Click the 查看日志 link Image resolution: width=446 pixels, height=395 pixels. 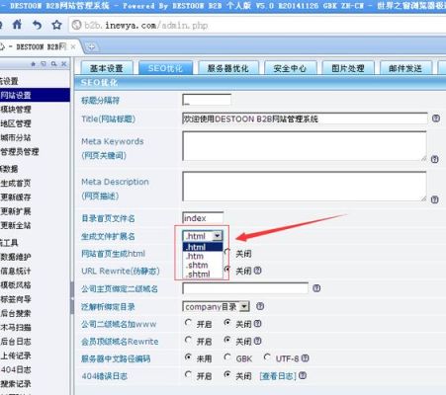[278, 376]
